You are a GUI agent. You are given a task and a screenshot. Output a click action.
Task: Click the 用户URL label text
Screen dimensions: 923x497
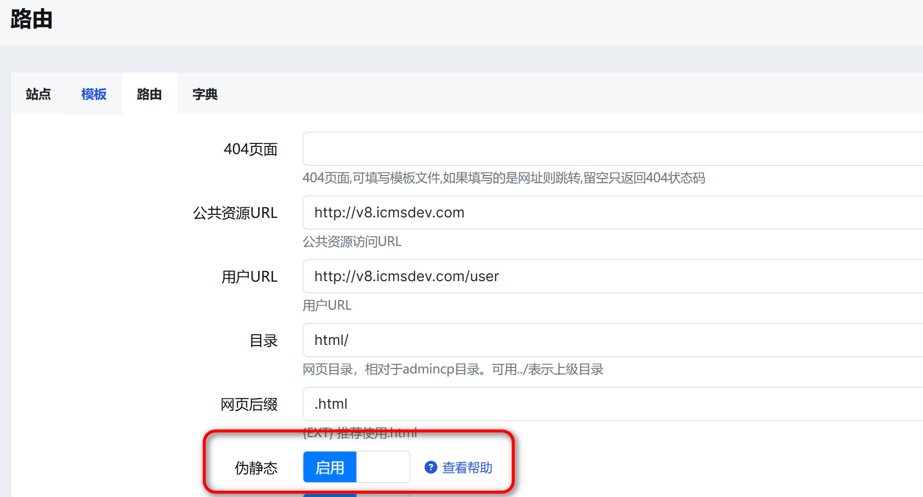pos(249,277)
